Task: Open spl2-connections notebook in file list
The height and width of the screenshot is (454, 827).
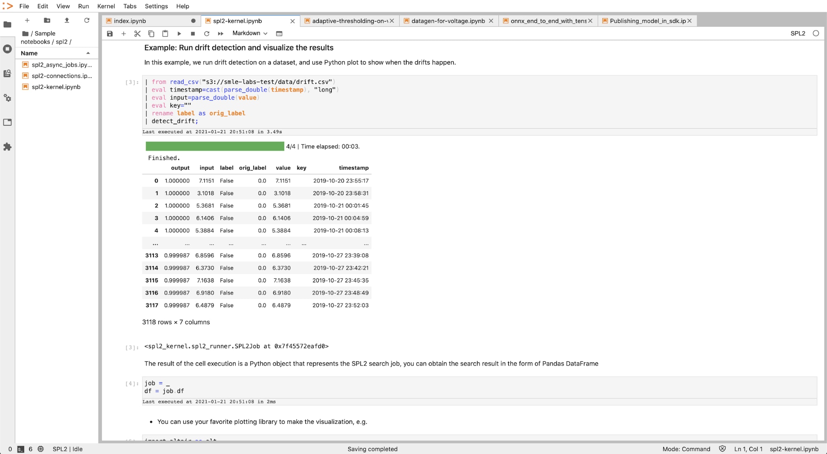Action: click(x=57, y=76)
